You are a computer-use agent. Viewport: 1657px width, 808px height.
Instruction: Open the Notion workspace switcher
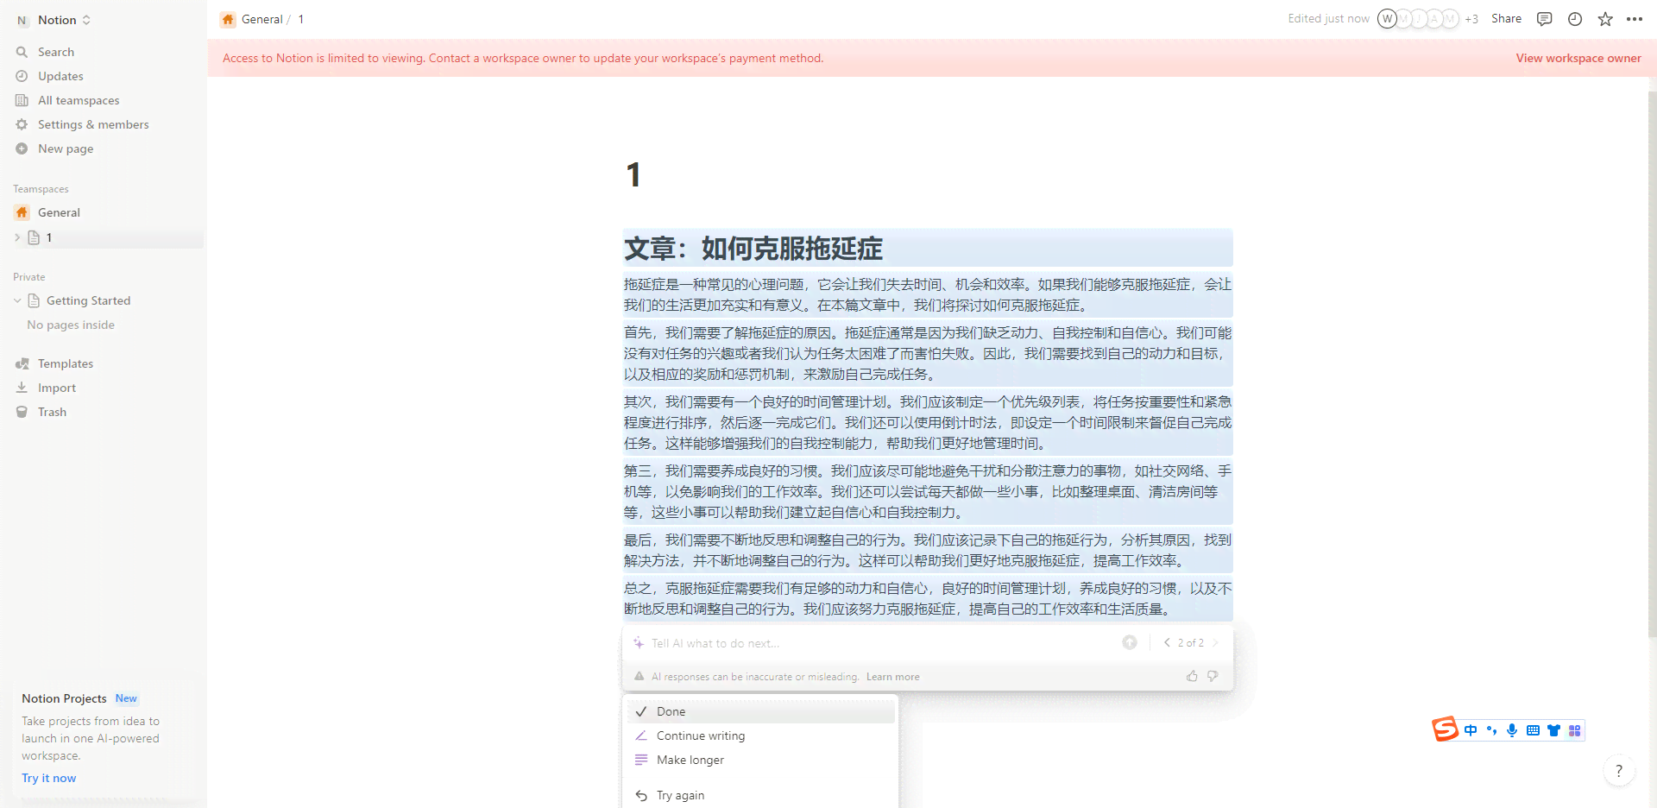pyautogui.click(x=54, y=20)
